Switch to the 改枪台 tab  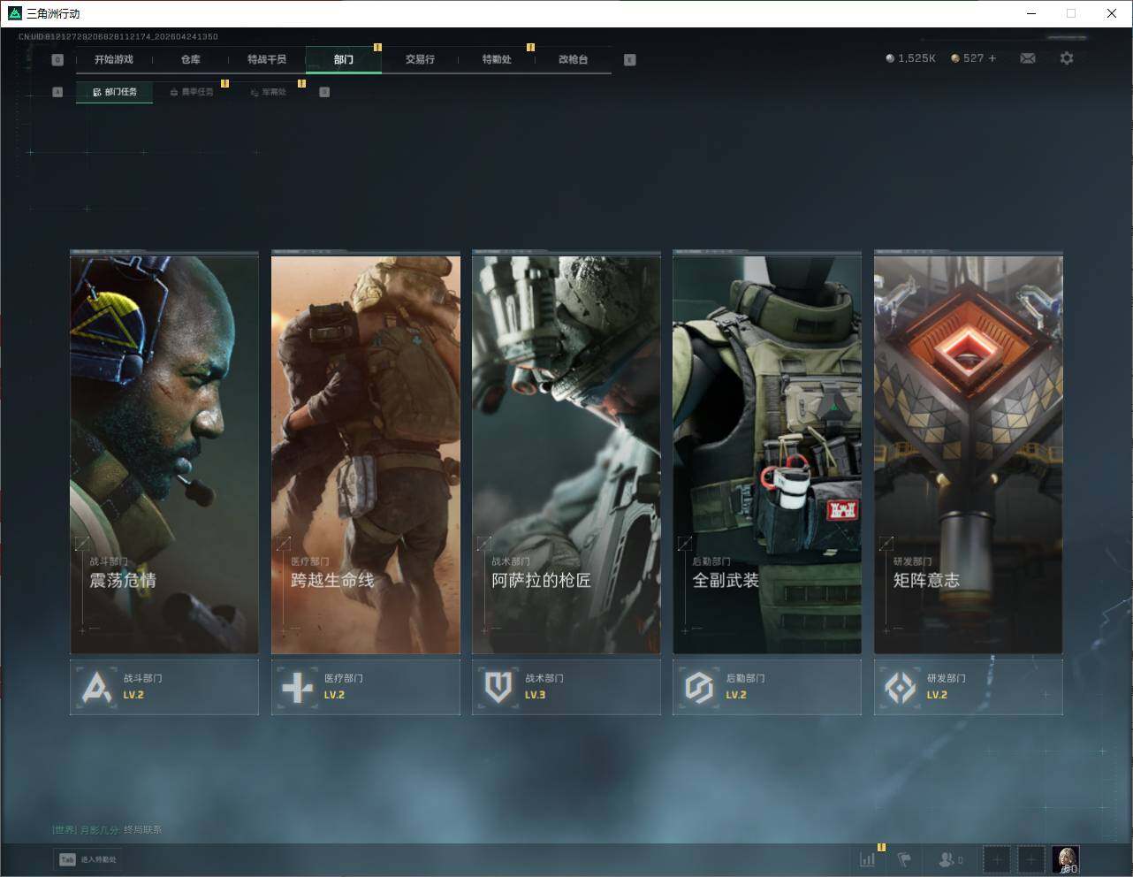(574, 59)
